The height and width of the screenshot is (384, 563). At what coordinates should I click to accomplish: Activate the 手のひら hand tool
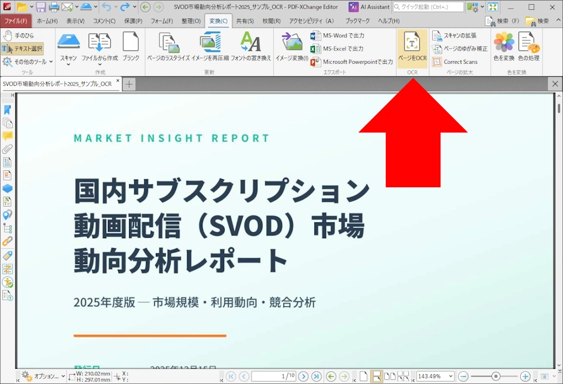[x=19, y=36]
